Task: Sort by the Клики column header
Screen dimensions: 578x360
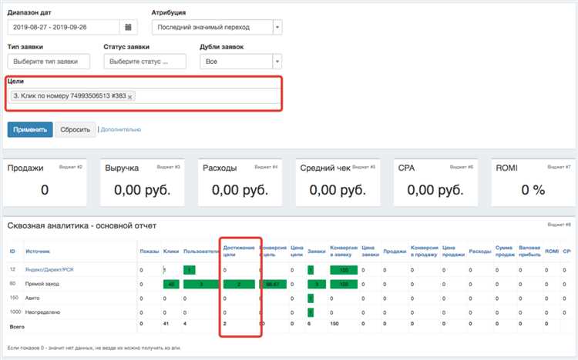Action: coord(171,252)
